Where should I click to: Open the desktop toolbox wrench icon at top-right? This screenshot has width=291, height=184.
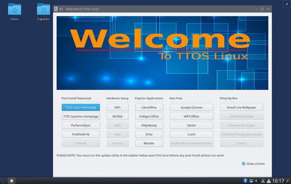[287, 4]
